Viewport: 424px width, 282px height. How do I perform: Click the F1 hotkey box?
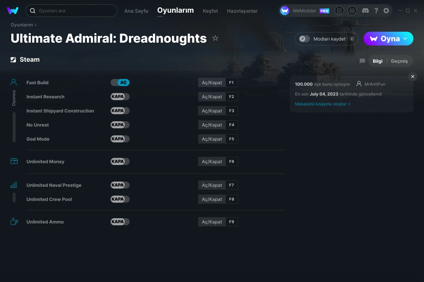231,82
